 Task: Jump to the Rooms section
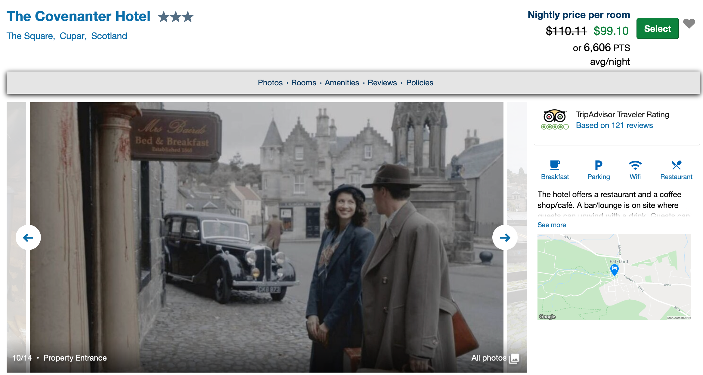tap(304, 83)
